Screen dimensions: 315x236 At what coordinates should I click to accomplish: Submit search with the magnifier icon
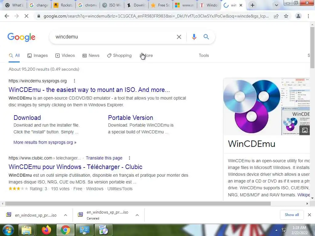(x=206, y=37)
